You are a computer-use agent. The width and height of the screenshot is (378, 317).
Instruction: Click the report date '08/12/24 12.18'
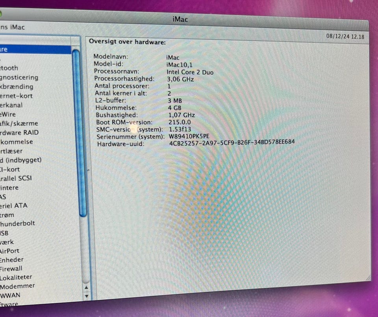345,36
